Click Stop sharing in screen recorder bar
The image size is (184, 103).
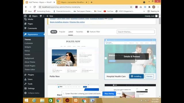coord(109,94)
